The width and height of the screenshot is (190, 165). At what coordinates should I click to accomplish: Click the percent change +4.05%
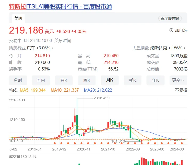point(79,32)
